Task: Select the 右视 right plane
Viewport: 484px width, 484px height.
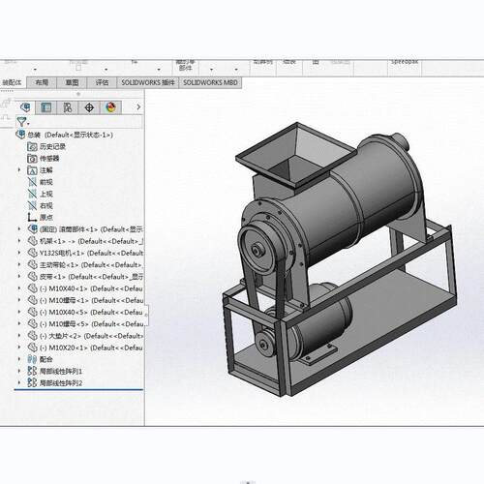Action: [x=41, y=205]
